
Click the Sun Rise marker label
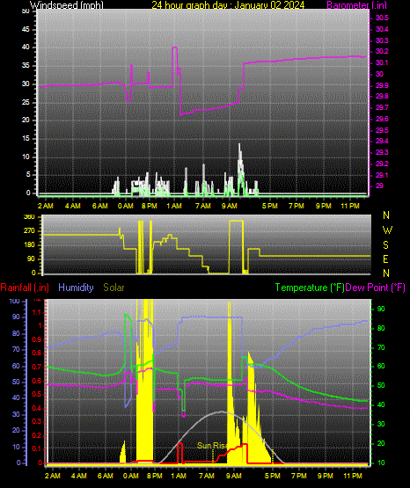[212, 446]
